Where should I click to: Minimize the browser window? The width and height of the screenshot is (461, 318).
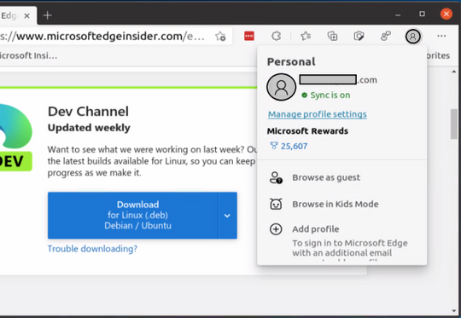398,14
